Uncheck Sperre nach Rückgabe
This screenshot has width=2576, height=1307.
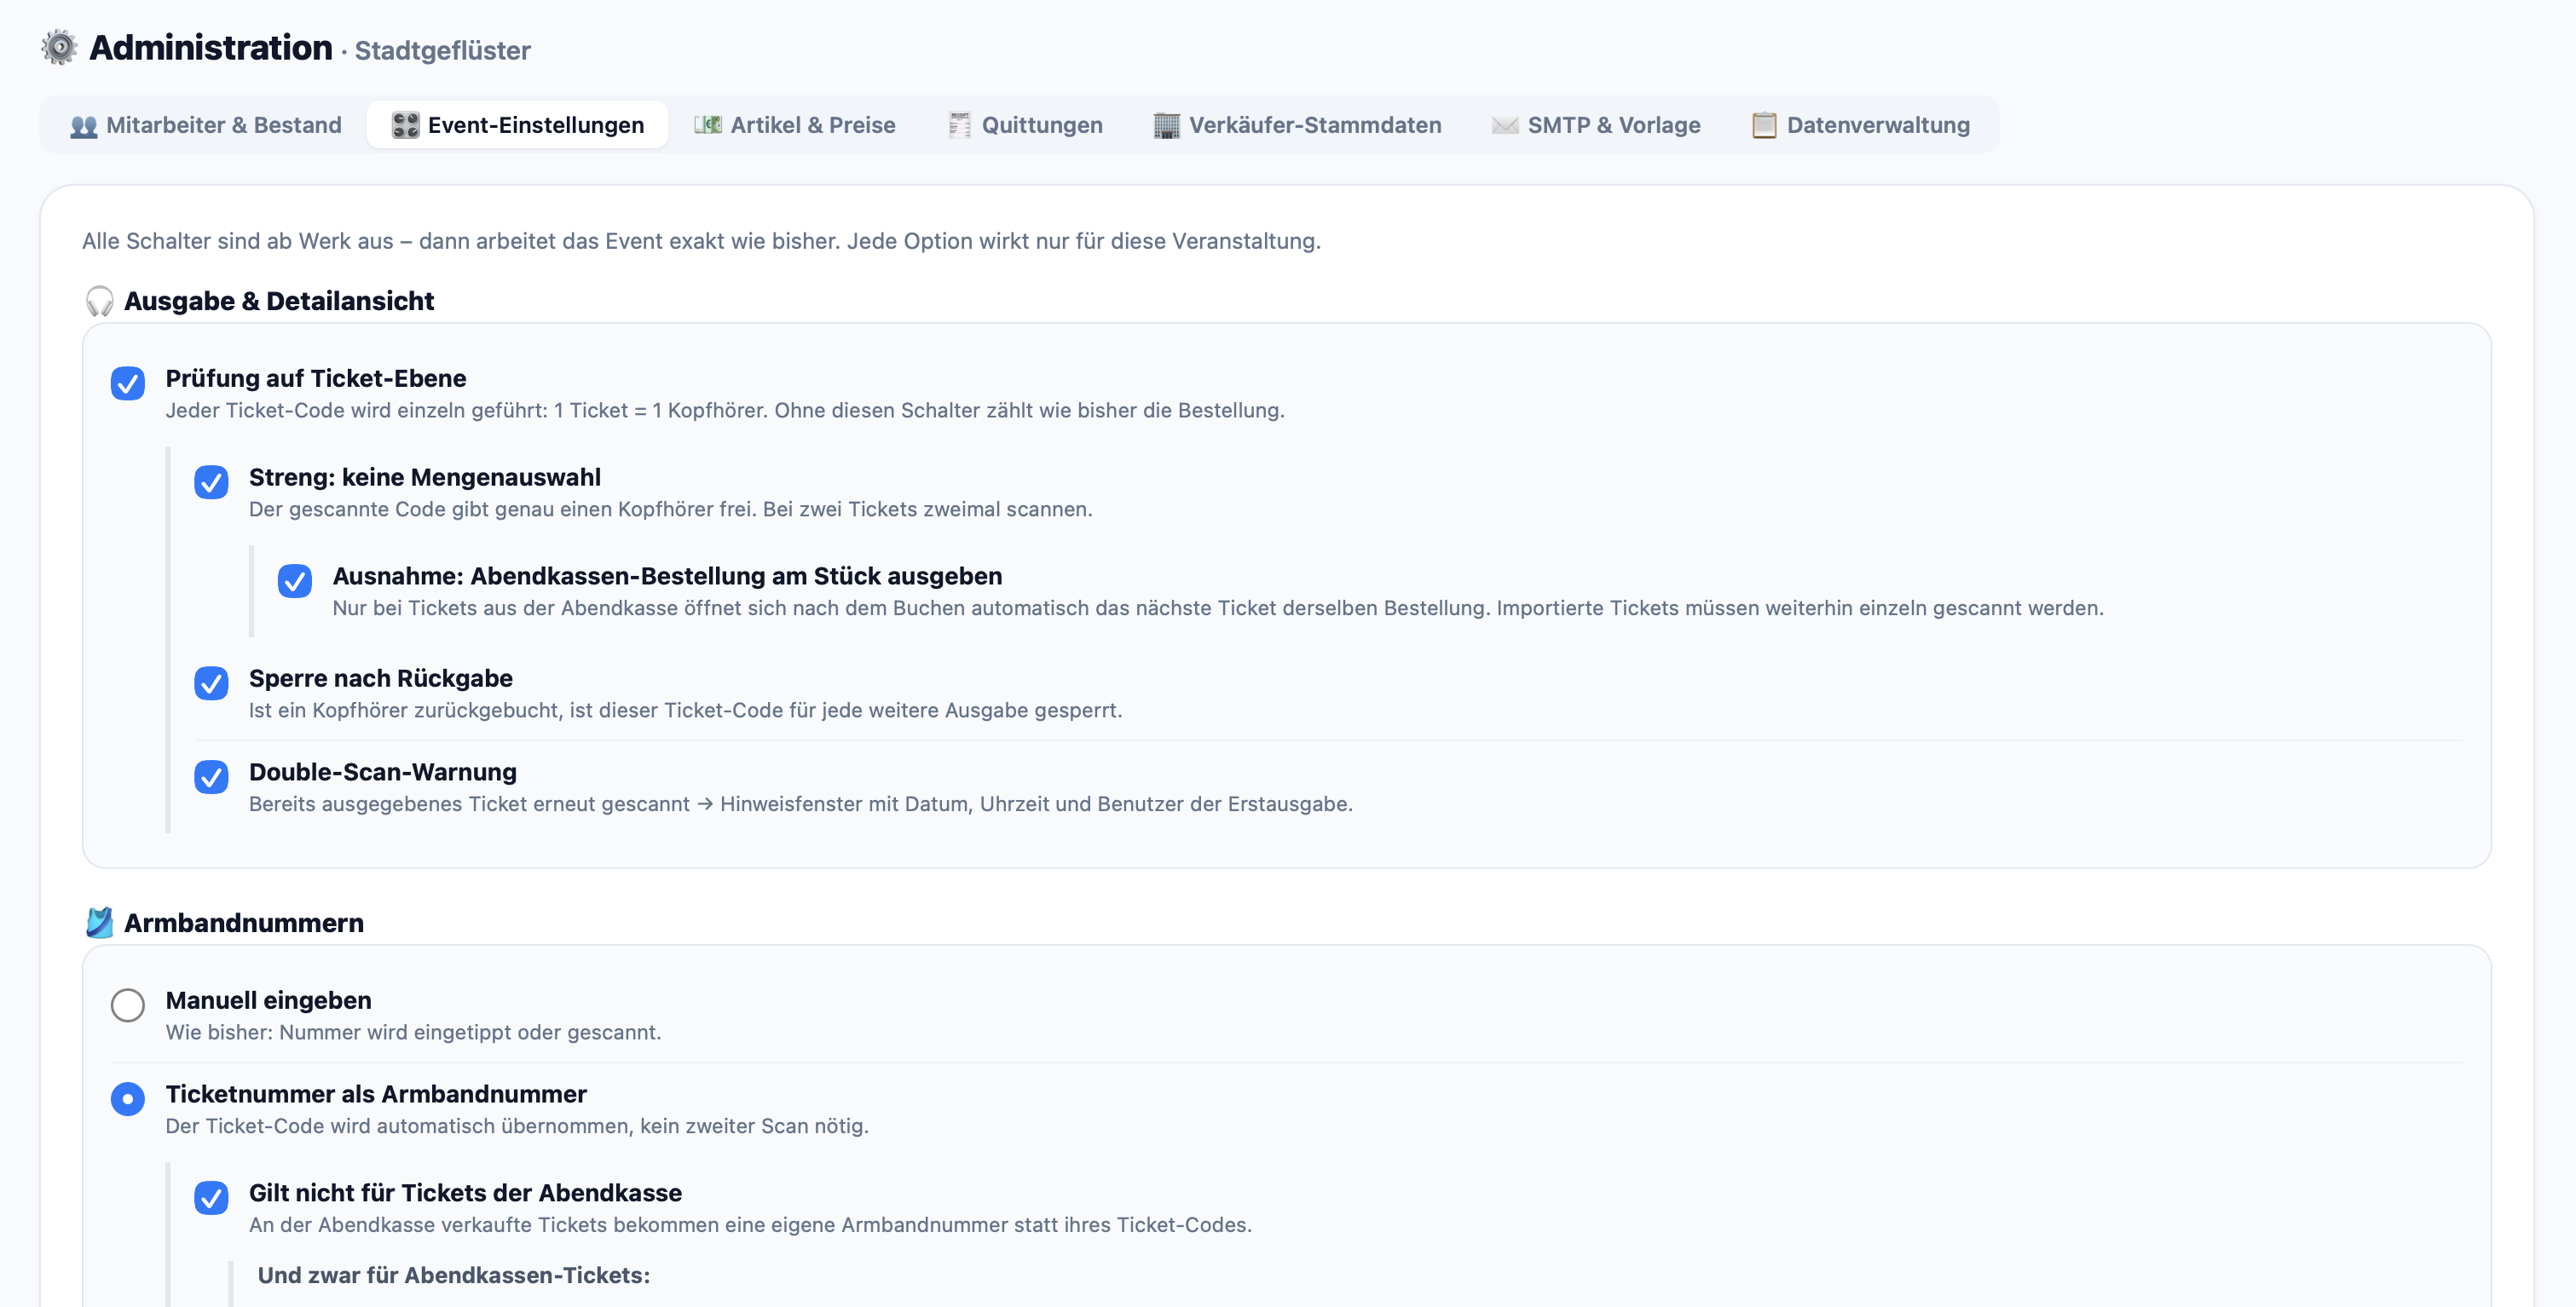[211, 683]
